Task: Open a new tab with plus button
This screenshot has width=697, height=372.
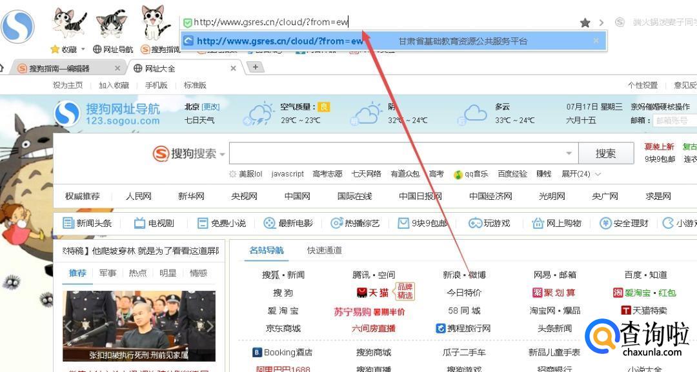Action: [x=255, y=67]
